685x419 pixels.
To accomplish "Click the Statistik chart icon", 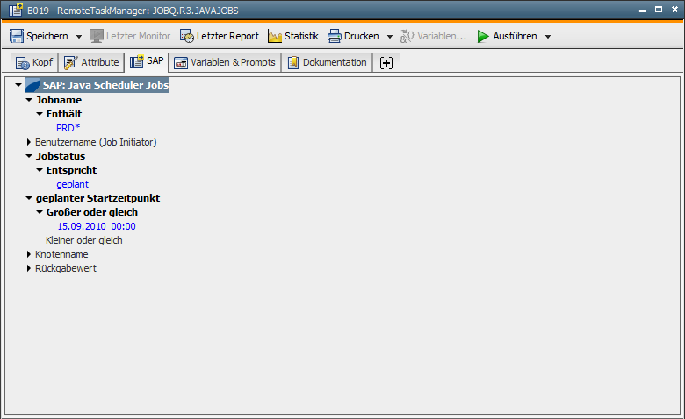I will pyautogui.click(x=275, y=36).
